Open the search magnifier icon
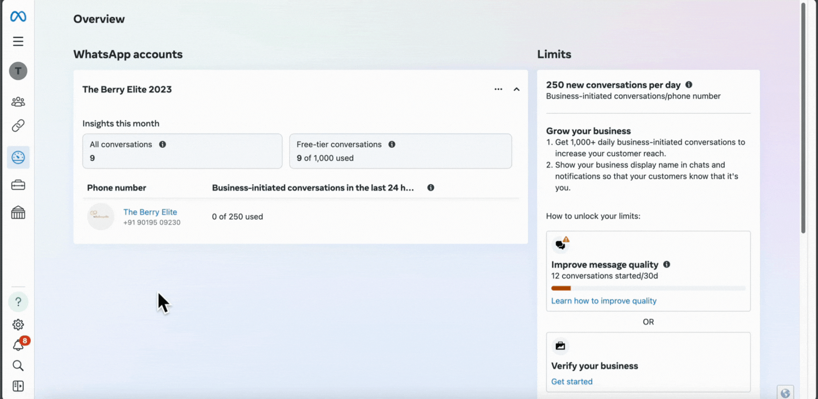Image resolution: width=818 pixels, height=399 pixels. pos(18,365)
